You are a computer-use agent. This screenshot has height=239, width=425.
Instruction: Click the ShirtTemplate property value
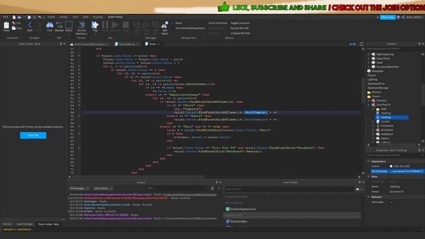point(407,171)
